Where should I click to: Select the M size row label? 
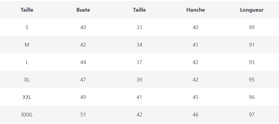[27, 45]
